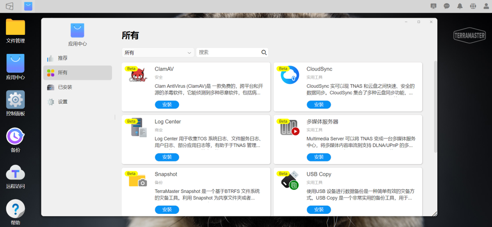Expand the 所有 category dropdown
The height and width of the screenshot is (227, 492).
pyautogui.click(x=158, y=53)
